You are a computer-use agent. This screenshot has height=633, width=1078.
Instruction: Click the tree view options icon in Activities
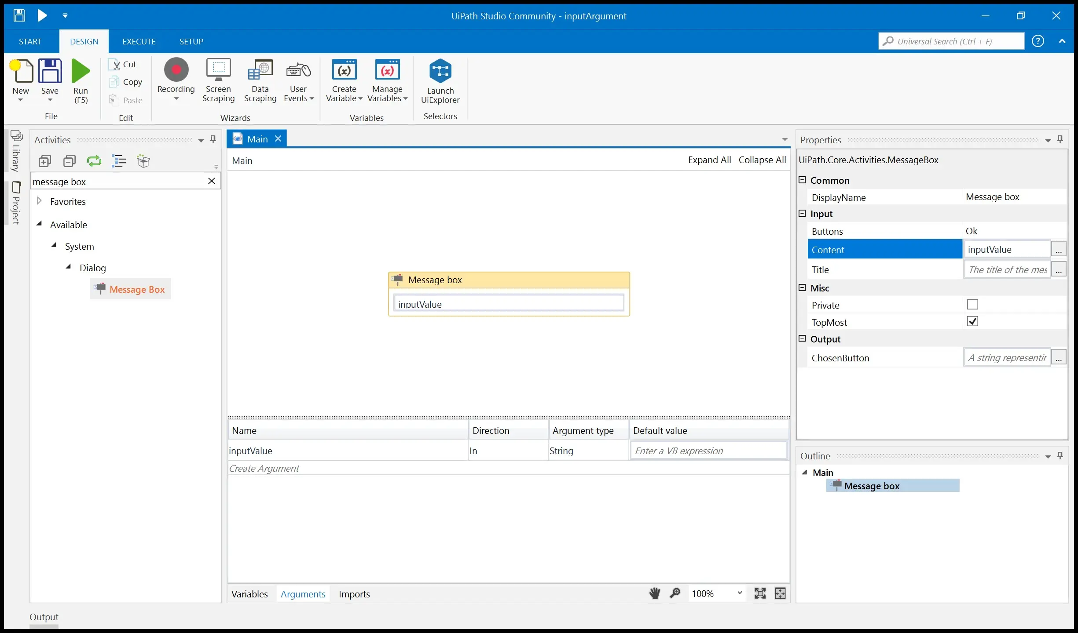[x=119, y=161]
